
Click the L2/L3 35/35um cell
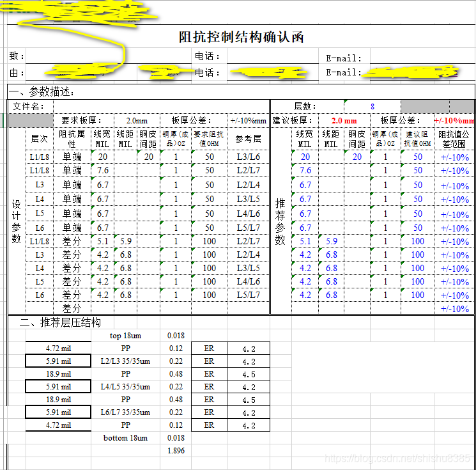pyautogui.click(x=125, y=361)
